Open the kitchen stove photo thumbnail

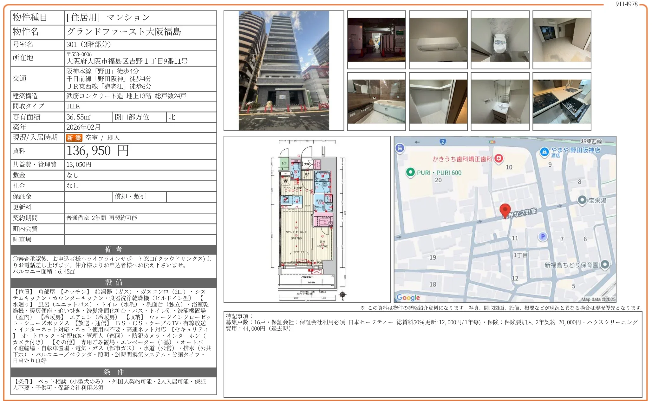tap(562, 101)
